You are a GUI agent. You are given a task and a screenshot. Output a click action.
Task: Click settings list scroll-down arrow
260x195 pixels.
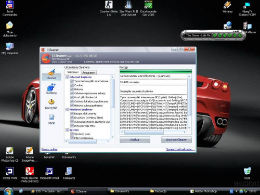coord(113,137)
